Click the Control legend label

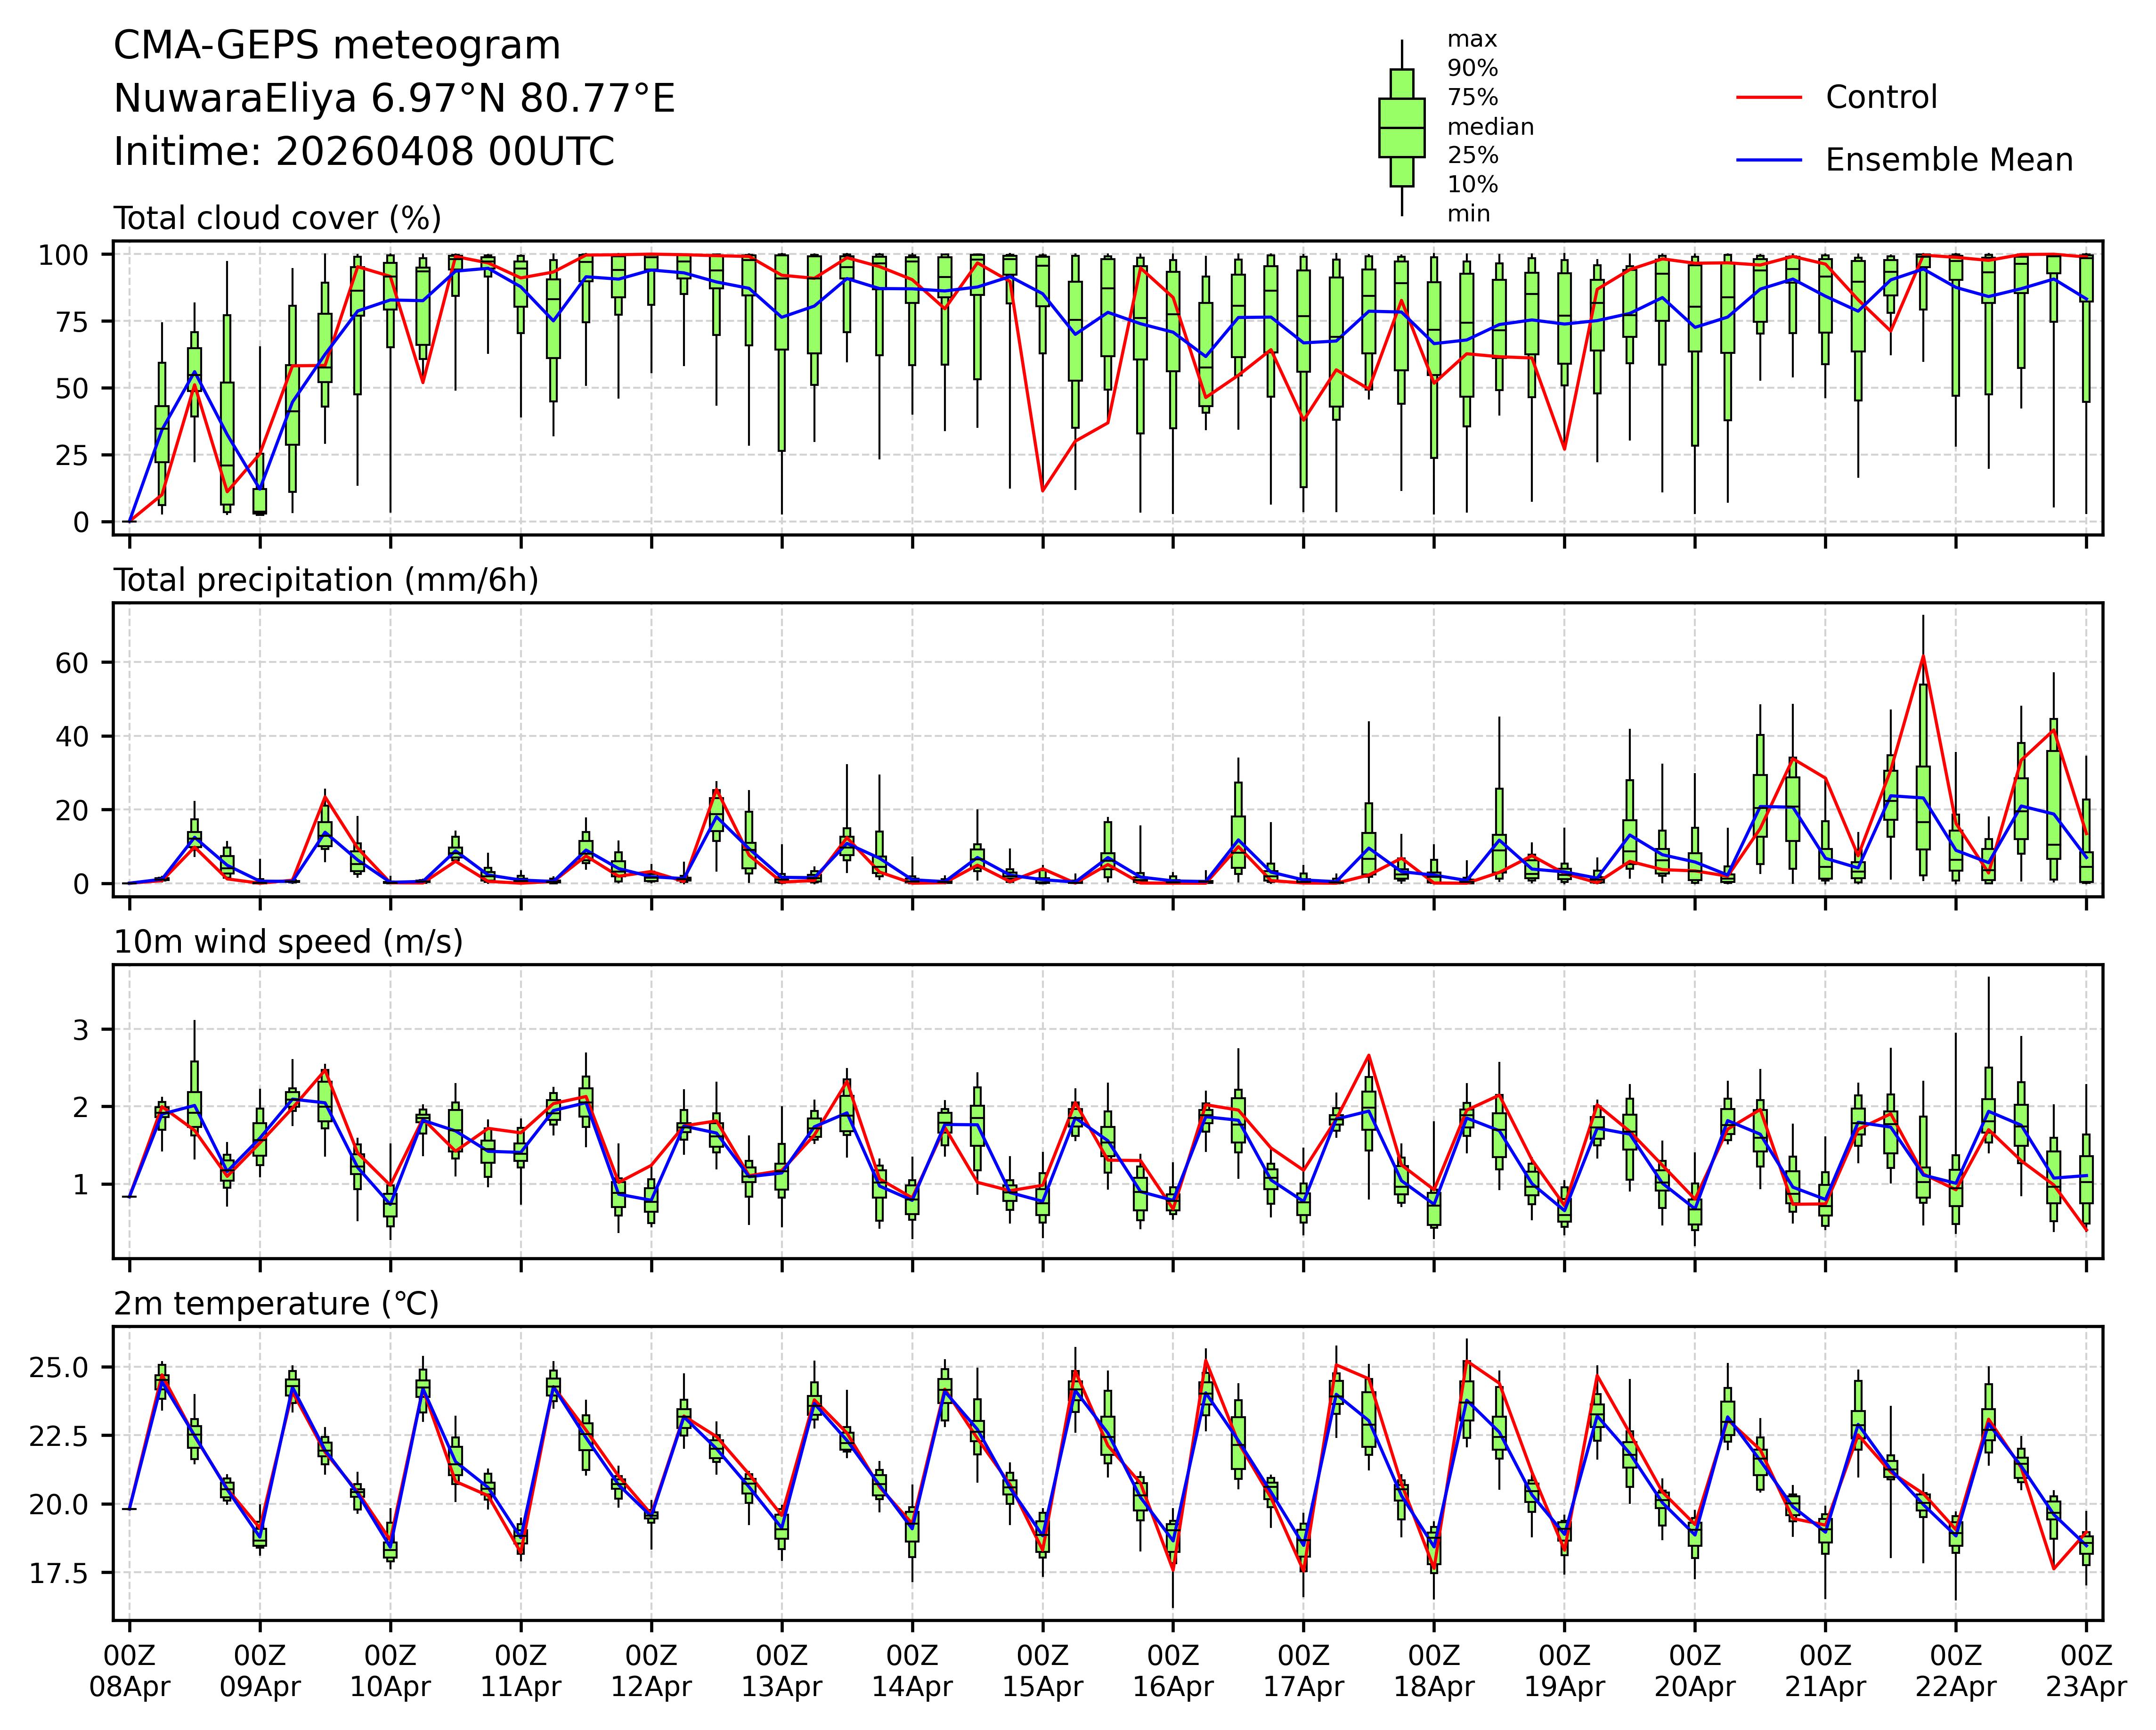pos(1881,98)
